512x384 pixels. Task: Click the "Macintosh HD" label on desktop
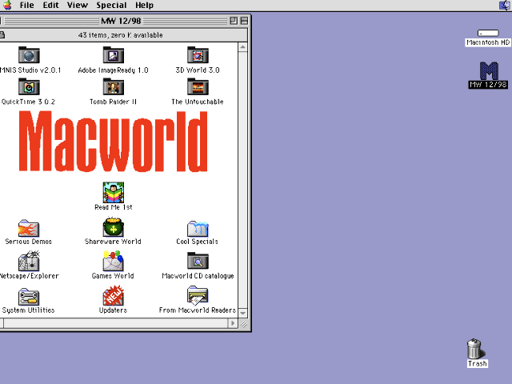(488, 42)
